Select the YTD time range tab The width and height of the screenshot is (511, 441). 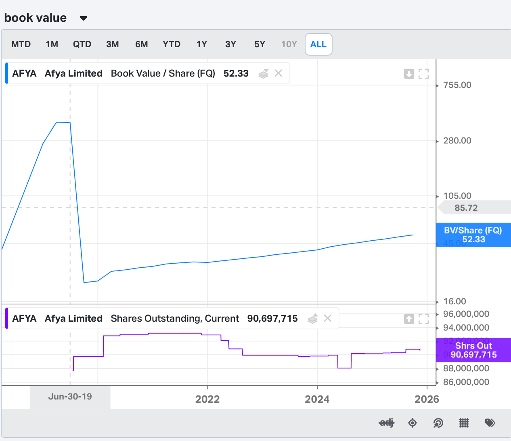(172, 44)
